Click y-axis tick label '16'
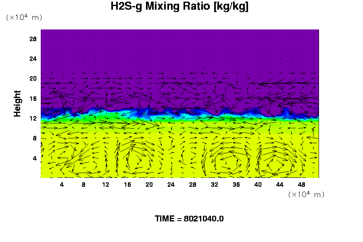 click(x=33, y=99)
